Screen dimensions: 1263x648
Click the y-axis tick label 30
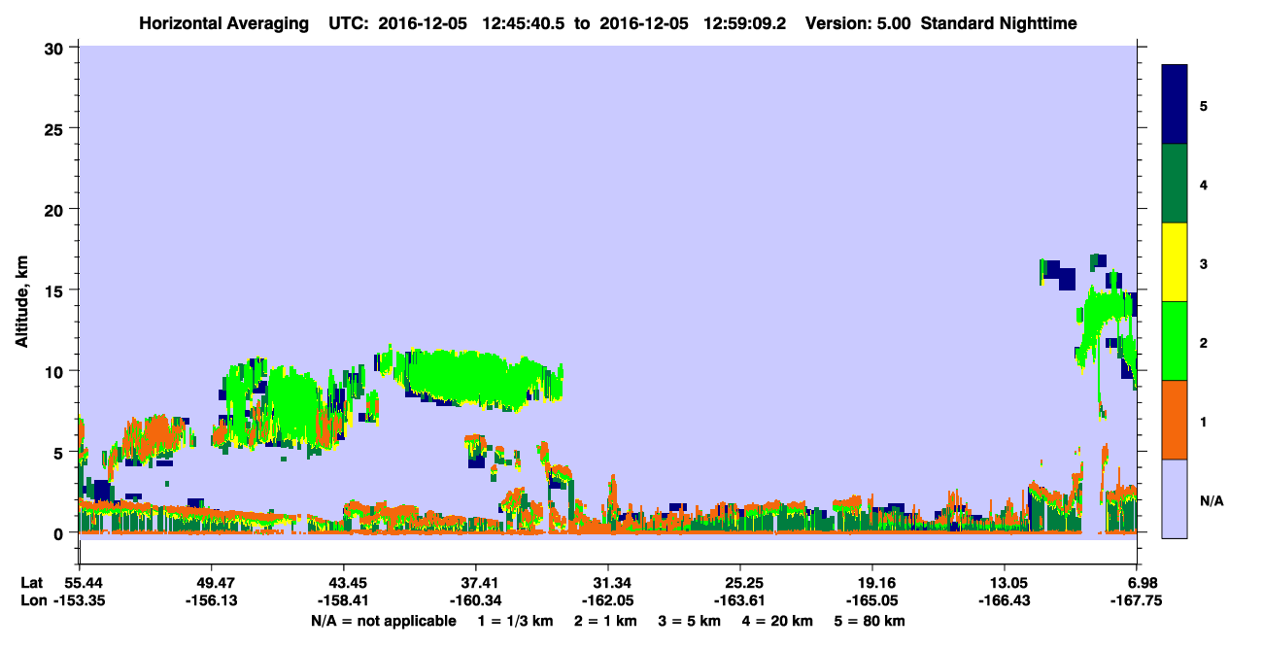point(56,48)
